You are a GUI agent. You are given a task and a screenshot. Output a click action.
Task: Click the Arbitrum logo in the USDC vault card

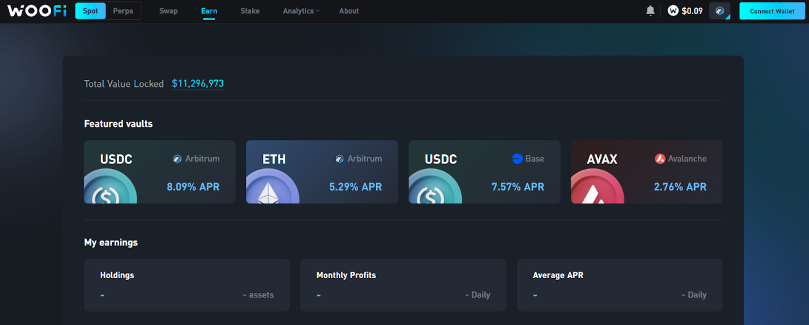(x=177, y=158)
